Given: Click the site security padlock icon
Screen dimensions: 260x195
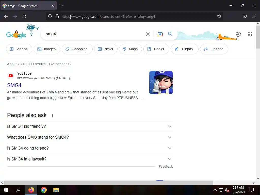Looking at the screenshot, I should [x=57, y=17].
